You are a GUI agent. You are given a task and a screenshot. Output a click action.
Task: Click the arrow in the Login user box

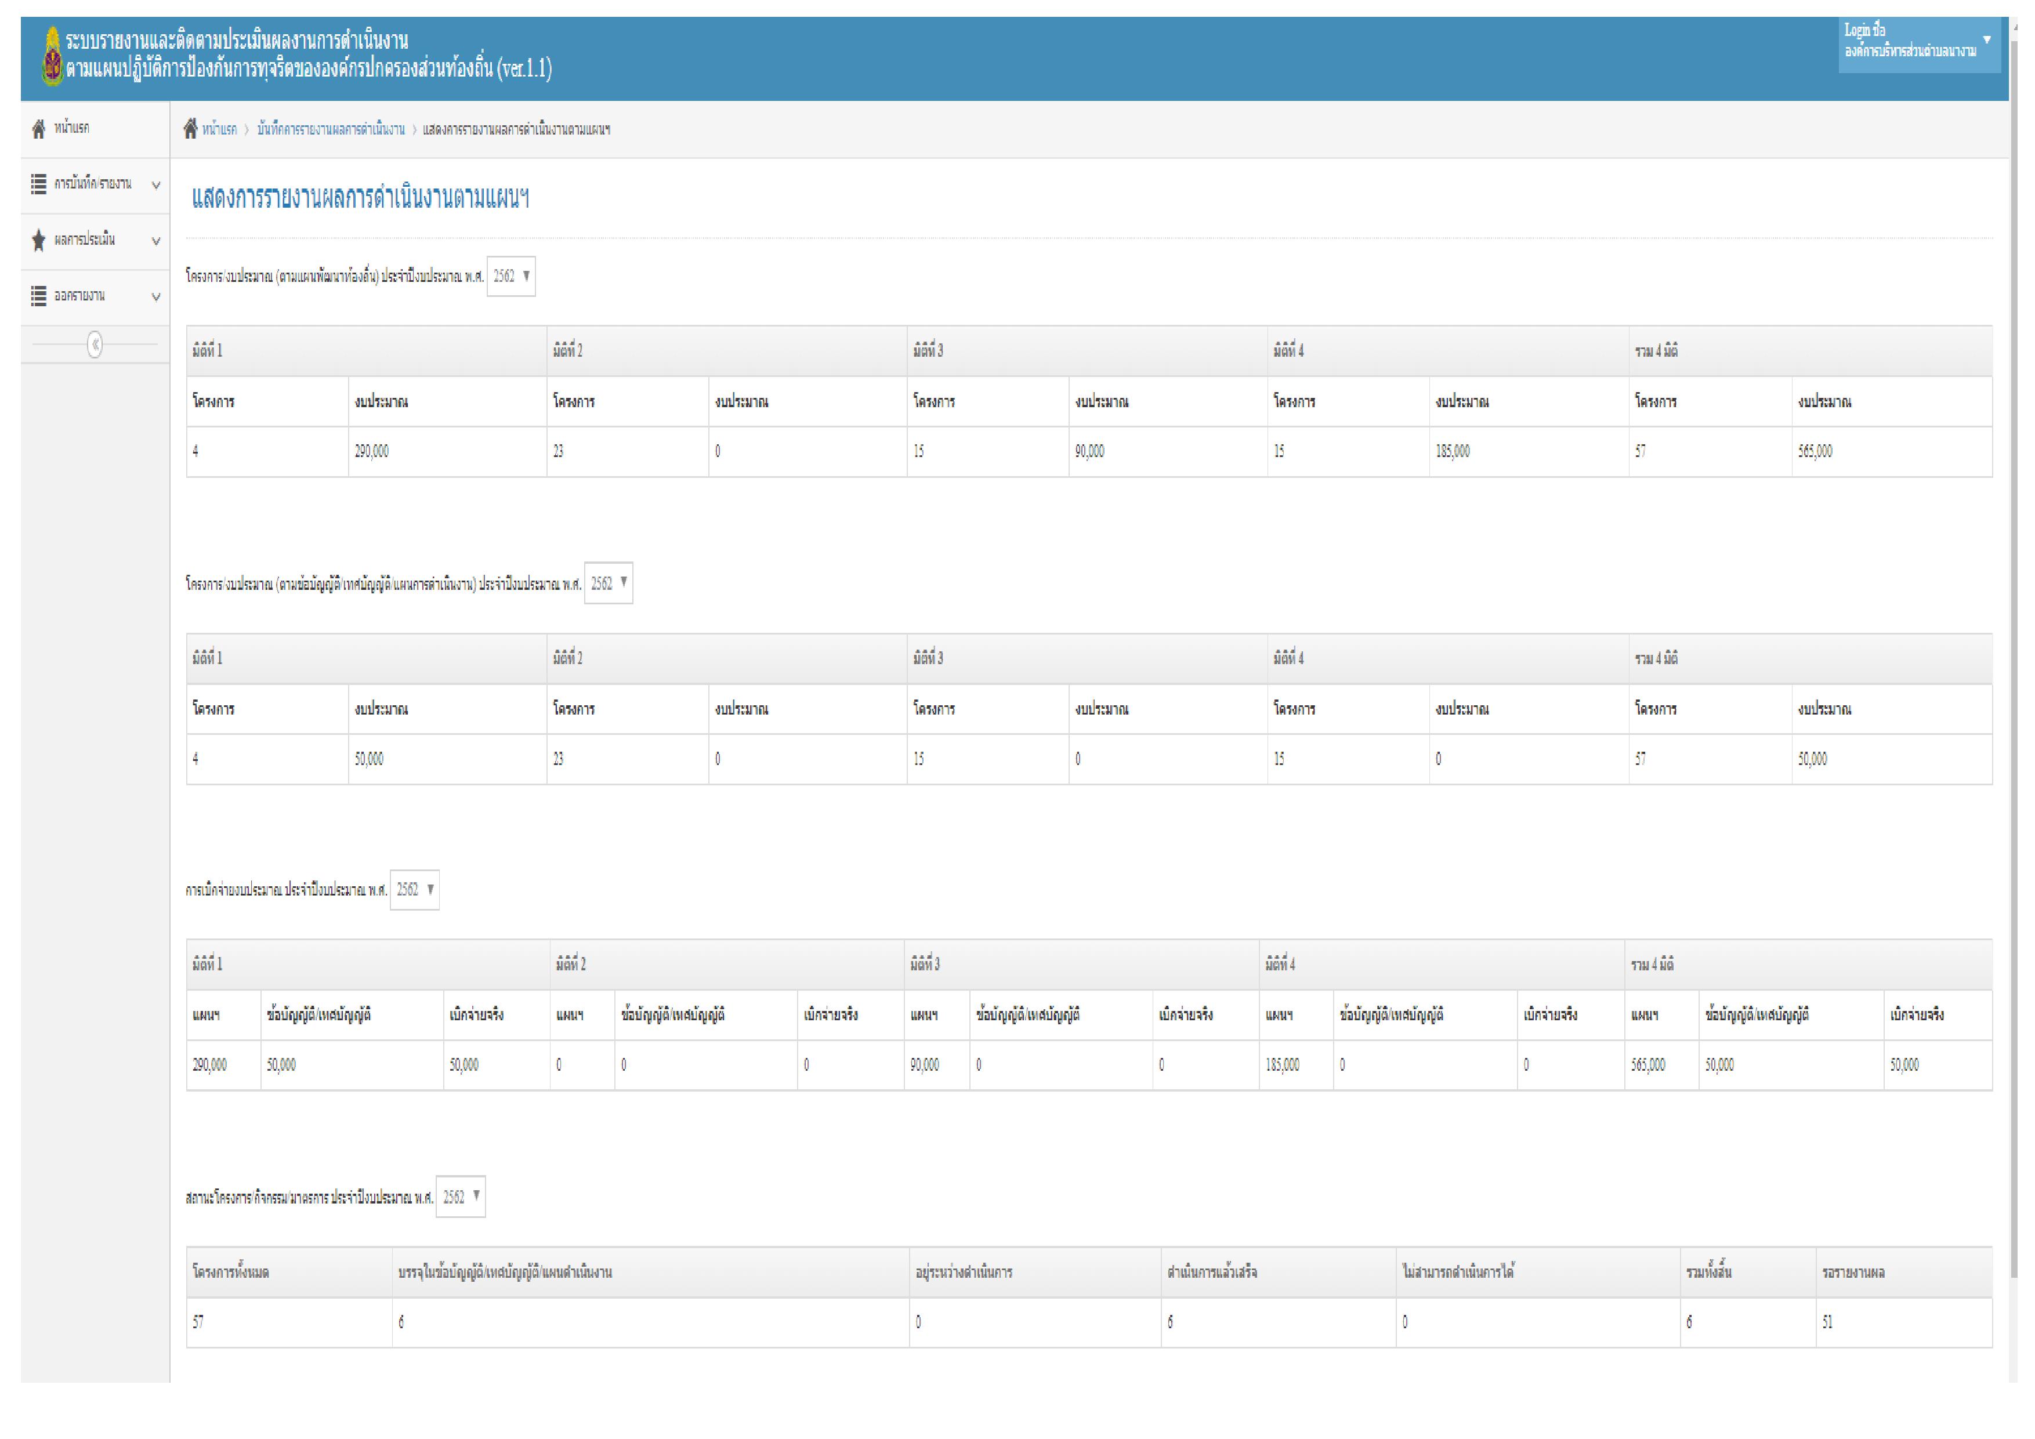(1986, 40)
